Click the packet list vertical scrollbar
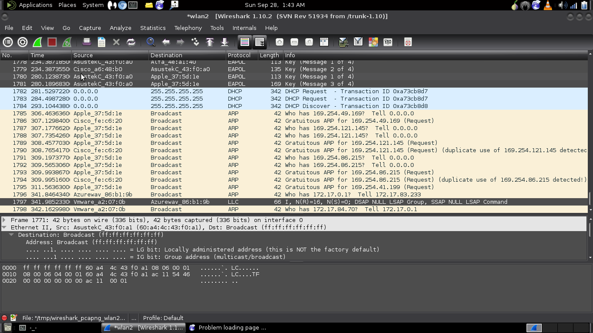Viewport: 593px width, 333px height. click(x=590, y=132)
